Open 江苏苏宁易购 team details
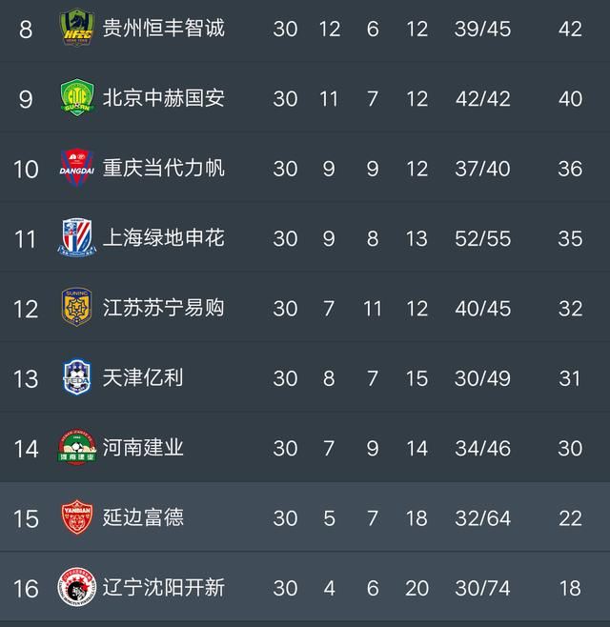 [x=164, y=308]
